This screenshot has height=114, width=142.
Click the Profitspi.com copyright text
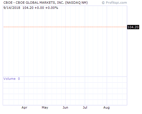click(x=114, y=3)
